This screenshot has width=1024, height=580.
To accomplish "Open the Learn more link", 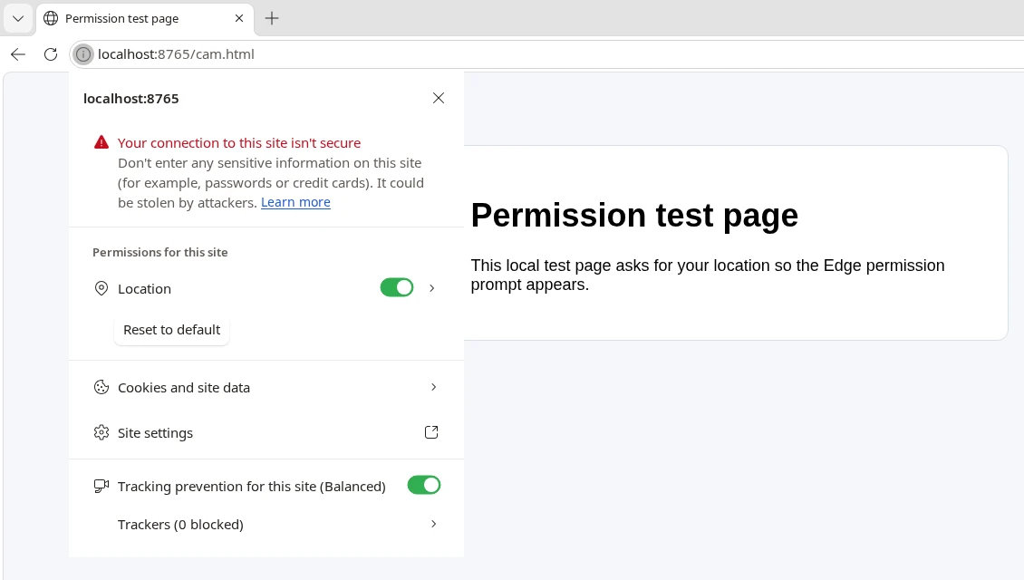I will 295,202.
